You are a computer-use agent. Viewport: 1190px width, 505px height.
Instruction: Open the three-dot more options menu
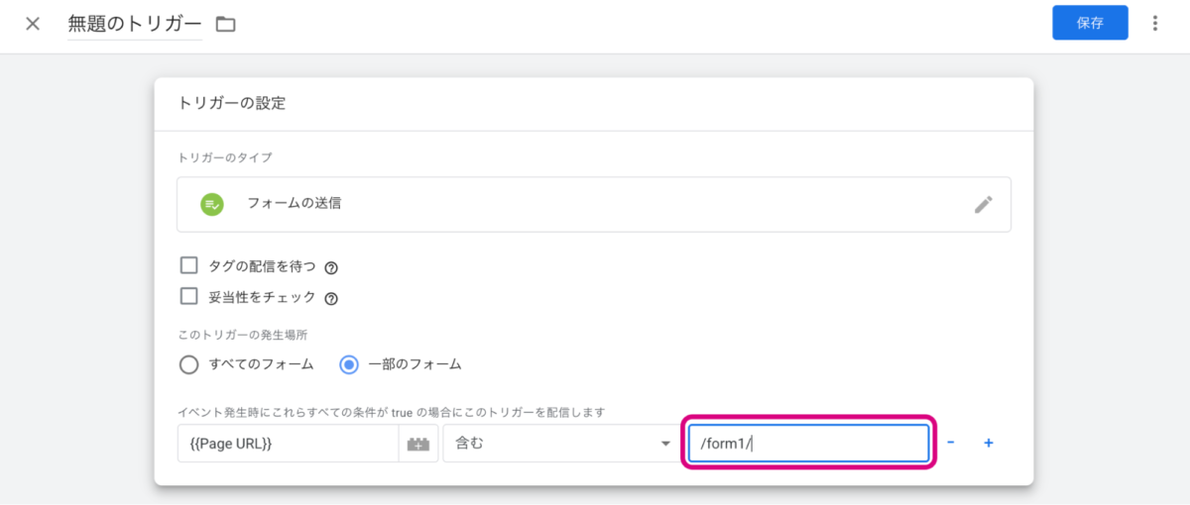pyautogui.click(x=1155, y=24)
